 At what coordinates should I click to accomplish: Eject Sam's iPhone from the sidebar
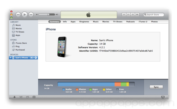36,58
